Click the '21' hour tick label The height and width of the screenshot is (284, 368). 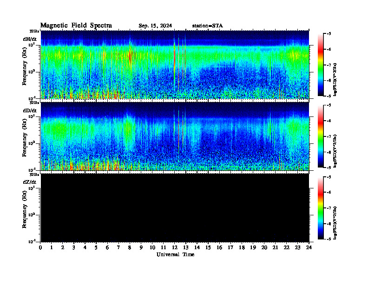pyautogui.click(x=275, y=248)
